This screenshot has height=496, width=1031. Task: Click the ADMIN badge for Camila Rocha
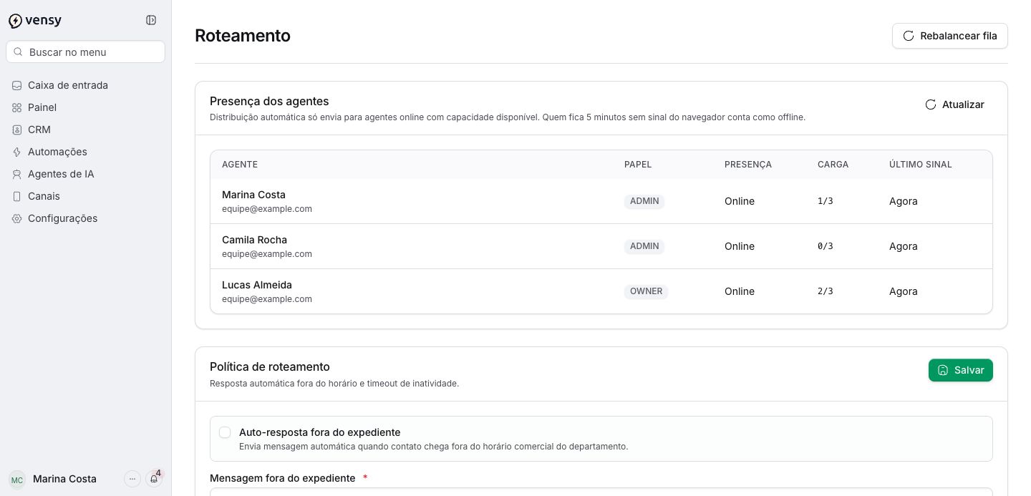(x=644, y=246)
